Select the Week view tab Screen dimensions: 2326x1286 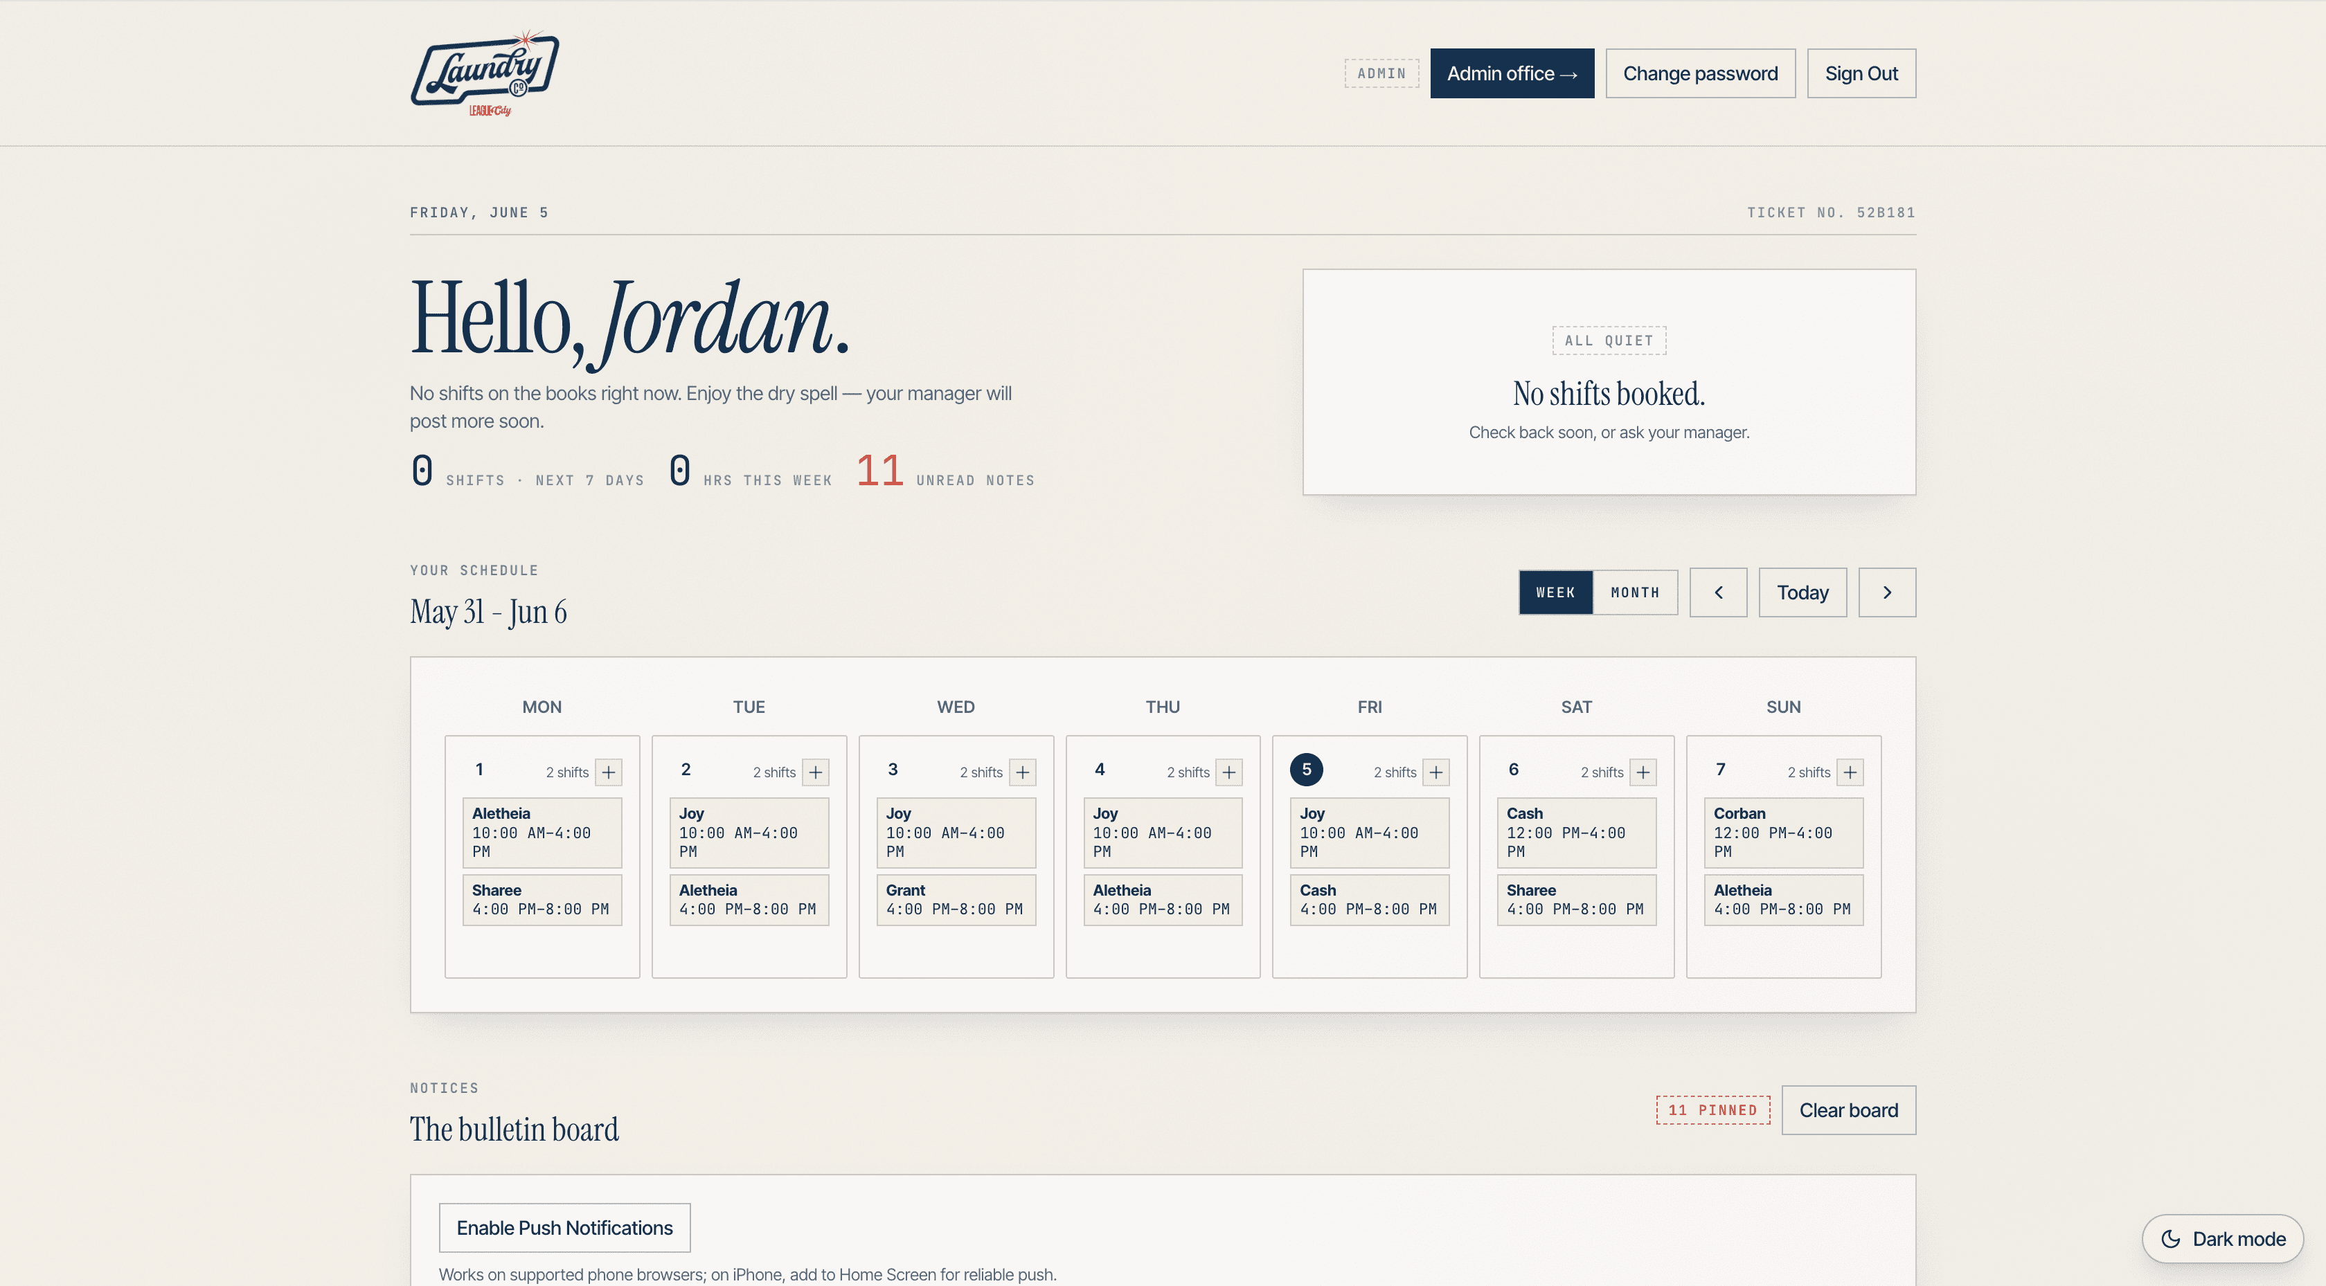coord(1556,593)
